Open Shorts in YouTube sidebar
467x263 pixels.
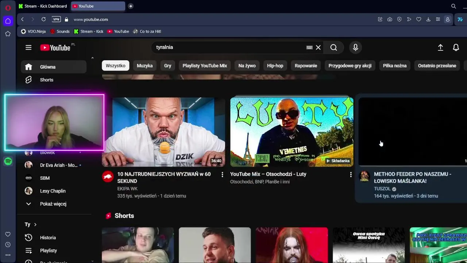pyautogui.click(x=53, y=80)
